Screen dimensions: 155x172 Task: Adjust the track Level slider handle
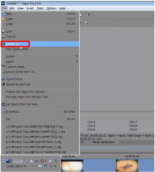click(40, 166)
